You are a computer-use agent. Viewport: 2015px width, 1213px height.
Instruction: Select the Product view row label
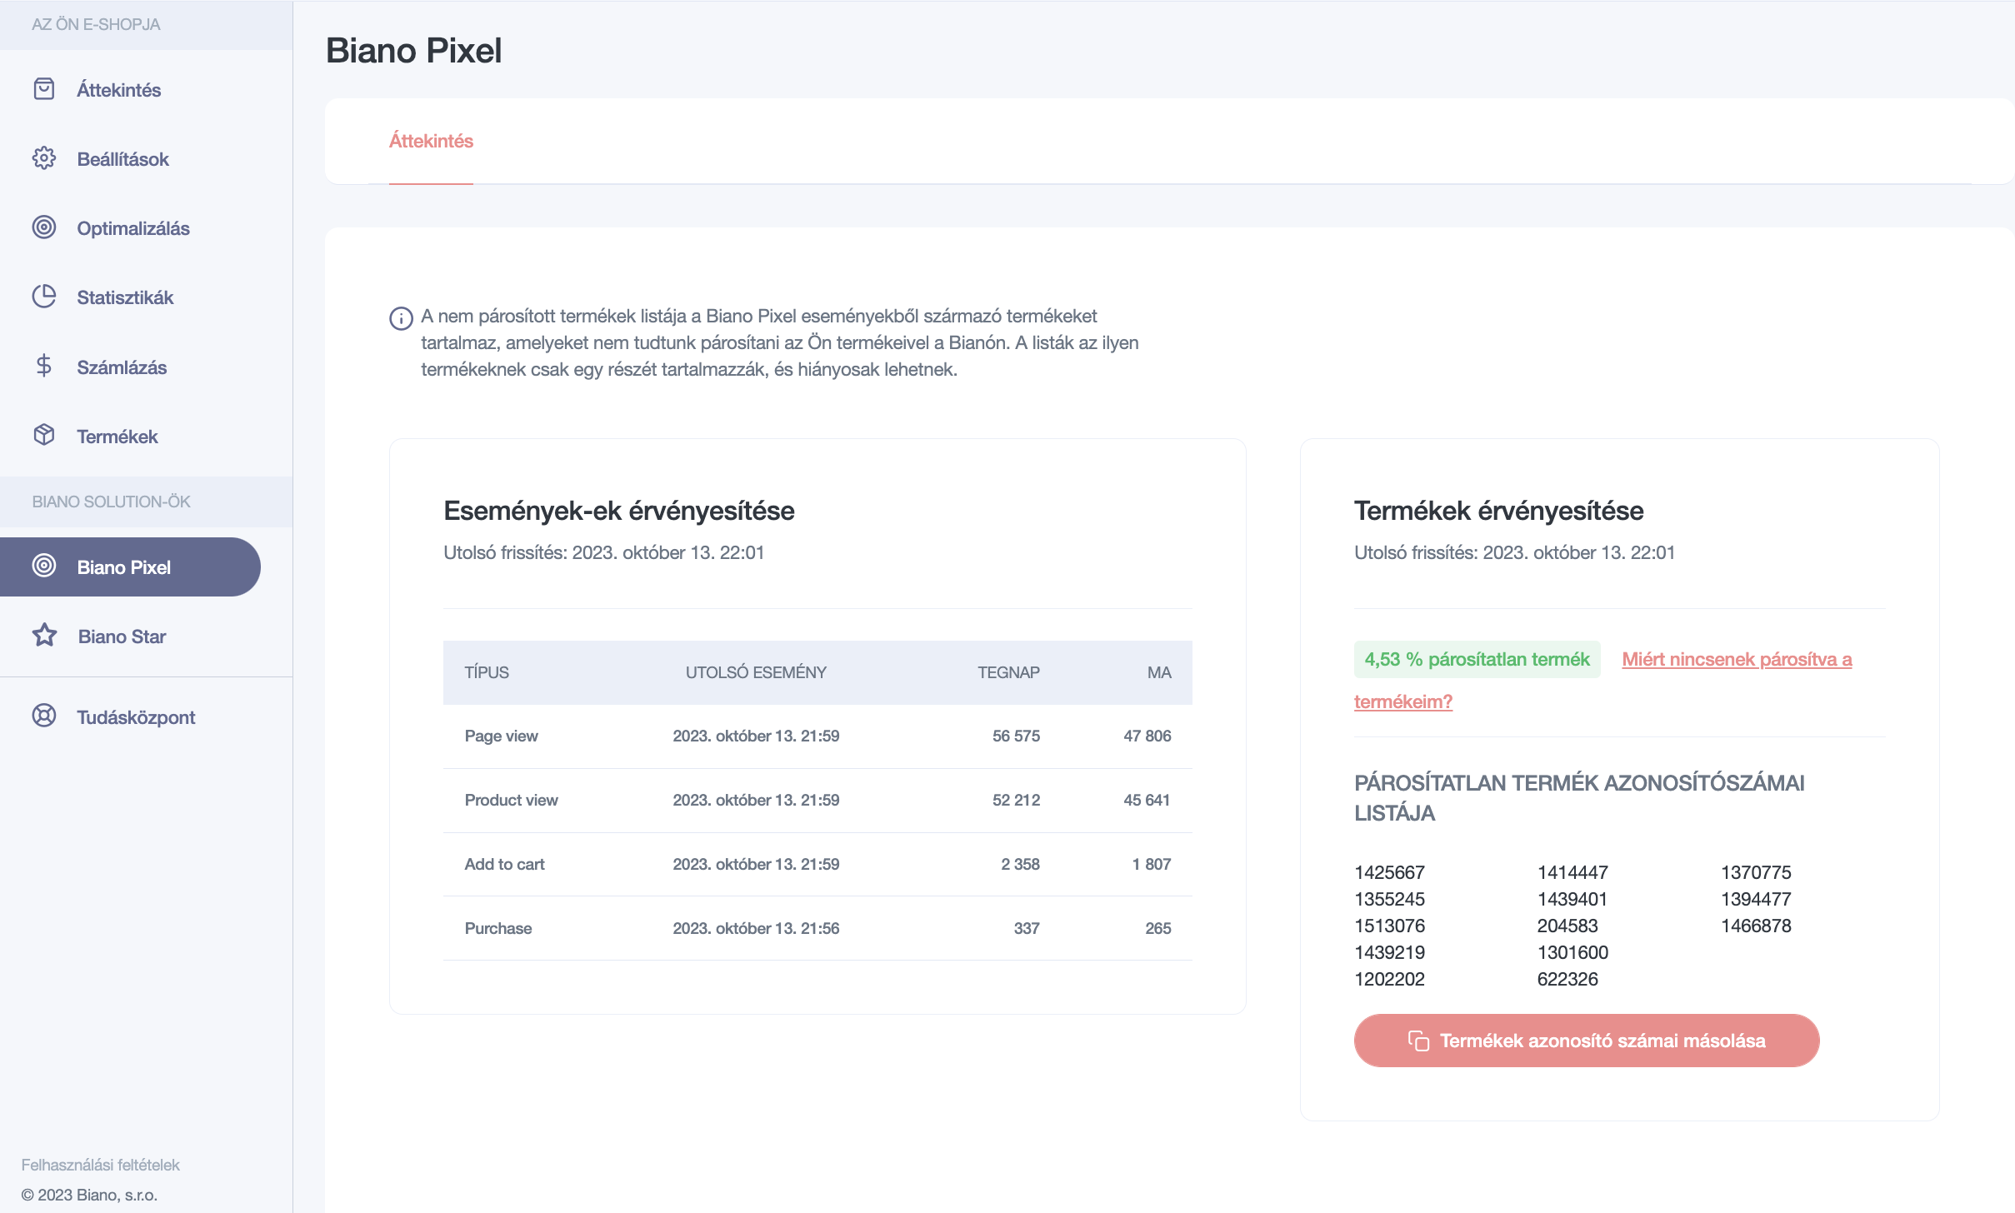click(x=511, y=800)
